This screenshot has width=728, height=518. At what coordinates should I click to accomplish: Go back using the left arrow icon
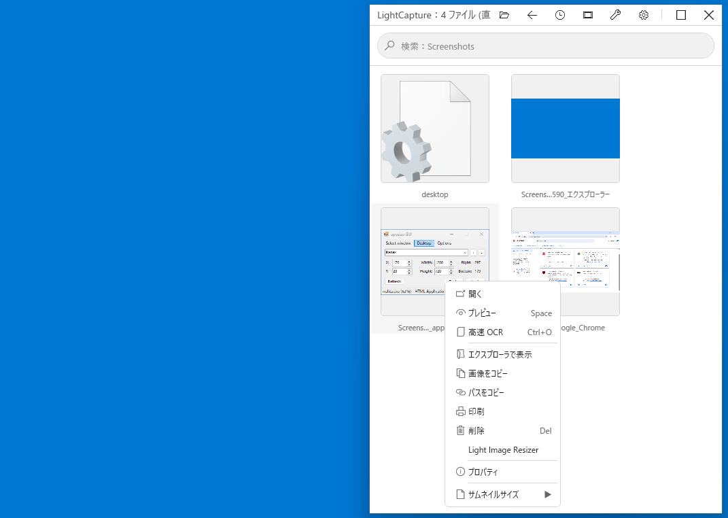tap(532, 16)
